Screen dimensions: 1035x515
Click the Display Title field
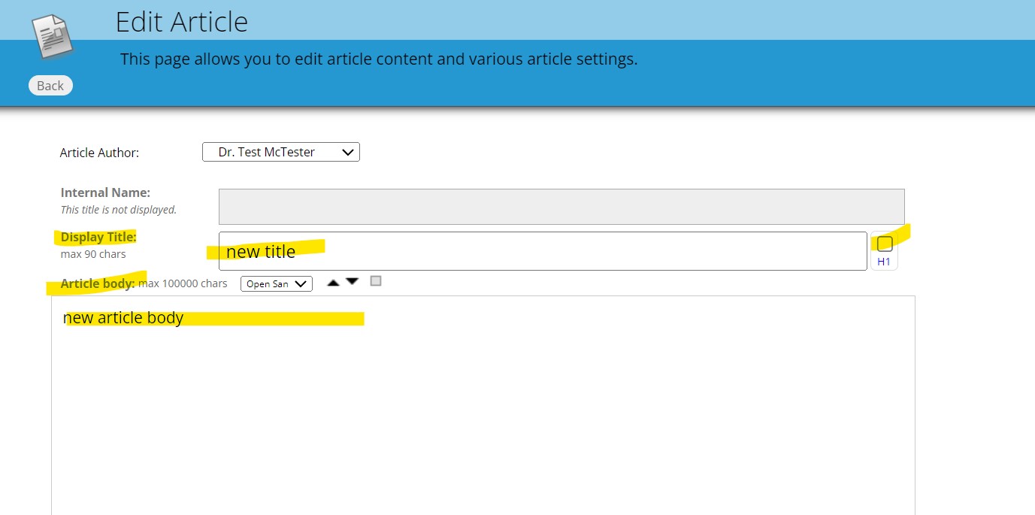pyautogui.click(x=543, y=251)
